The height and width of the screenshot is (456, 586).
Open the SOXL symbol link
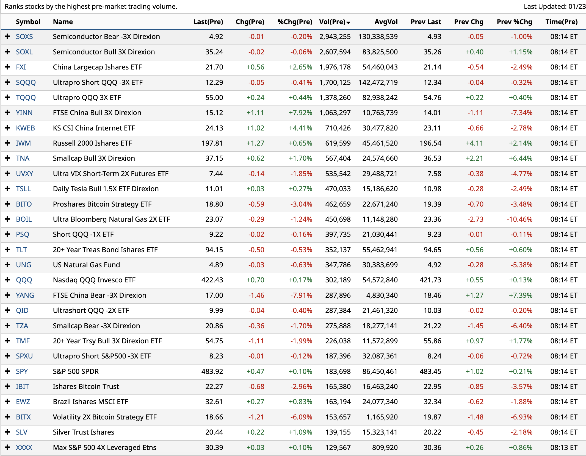pyautogui.click(x=24, y=52)
